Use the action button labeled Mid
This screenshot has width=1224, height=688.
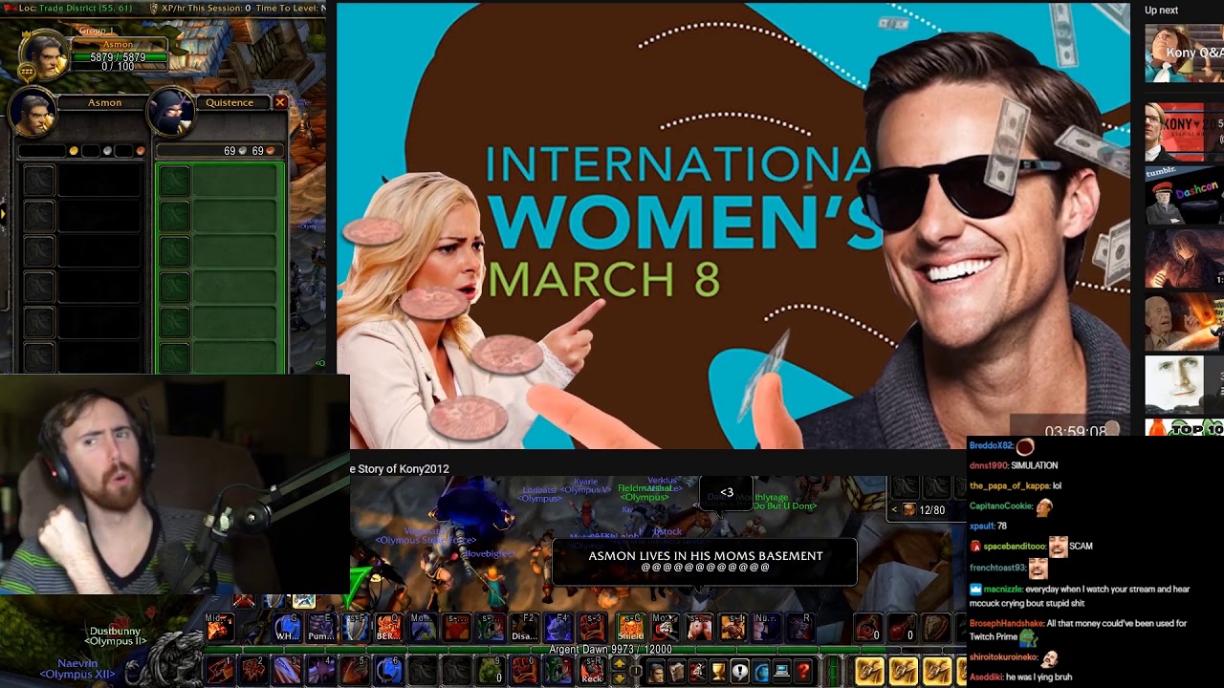click(x=219, y=627)
